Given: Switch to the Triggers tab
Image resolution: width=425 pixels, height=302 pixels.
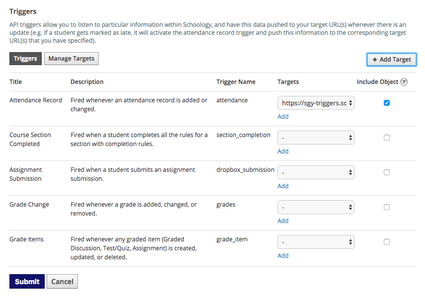Looking at the screenshot, I should pyautogui.click(x=25, y=59).
